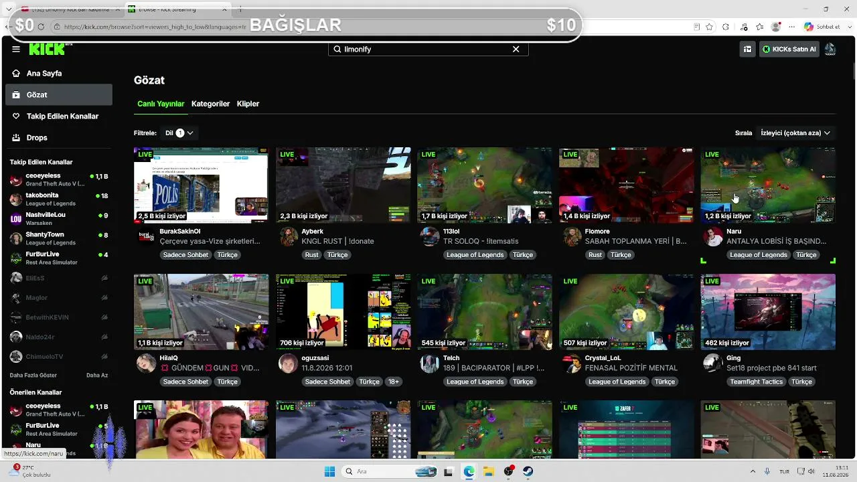The height and width of the screenshot is (482, 857).
Task: Select League of Legends tag under Telch
Action: click(475, 382)
